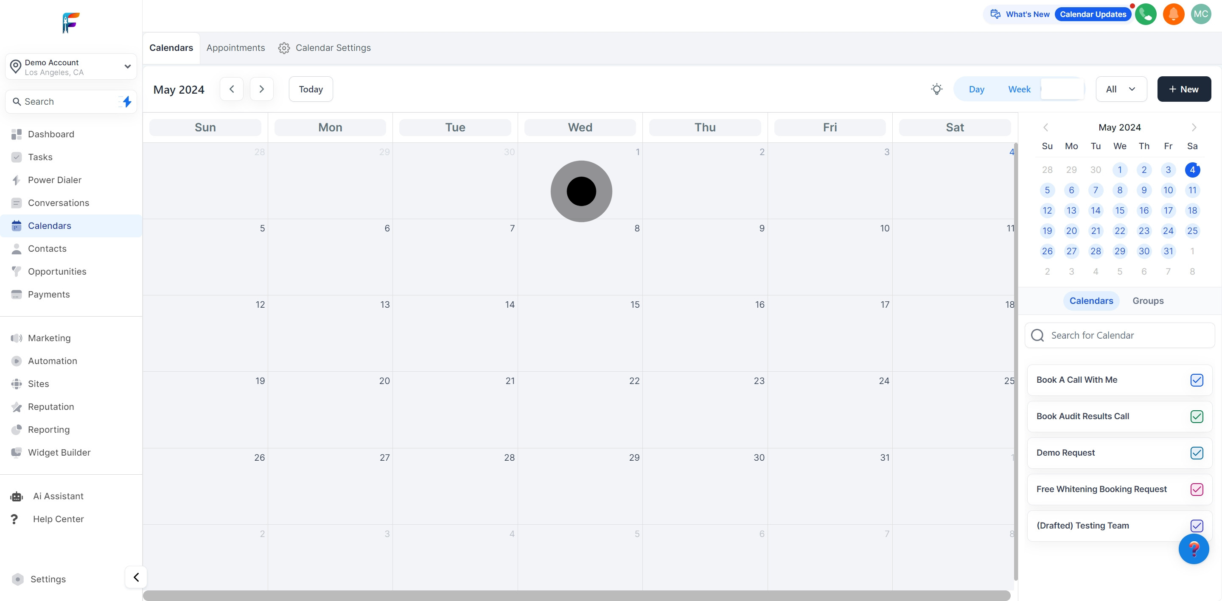Click the Automation sidebar icon
This screenshot has width=1222, height=601.
pos(17,361)
